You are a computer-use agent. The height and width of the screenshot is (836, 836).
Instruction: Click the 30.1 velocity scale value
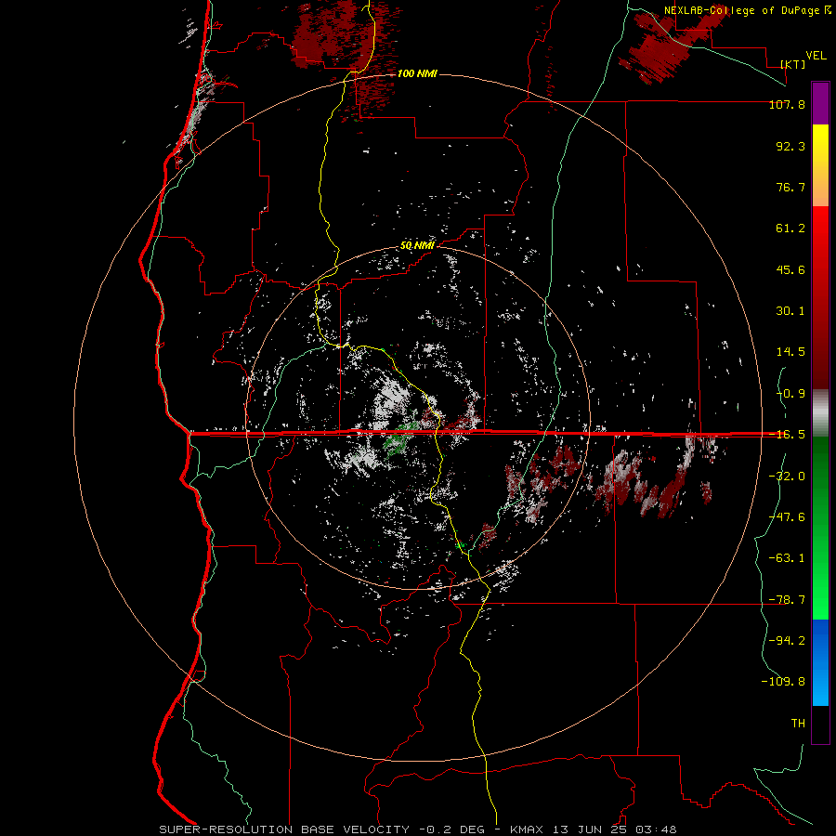(790, 311)
